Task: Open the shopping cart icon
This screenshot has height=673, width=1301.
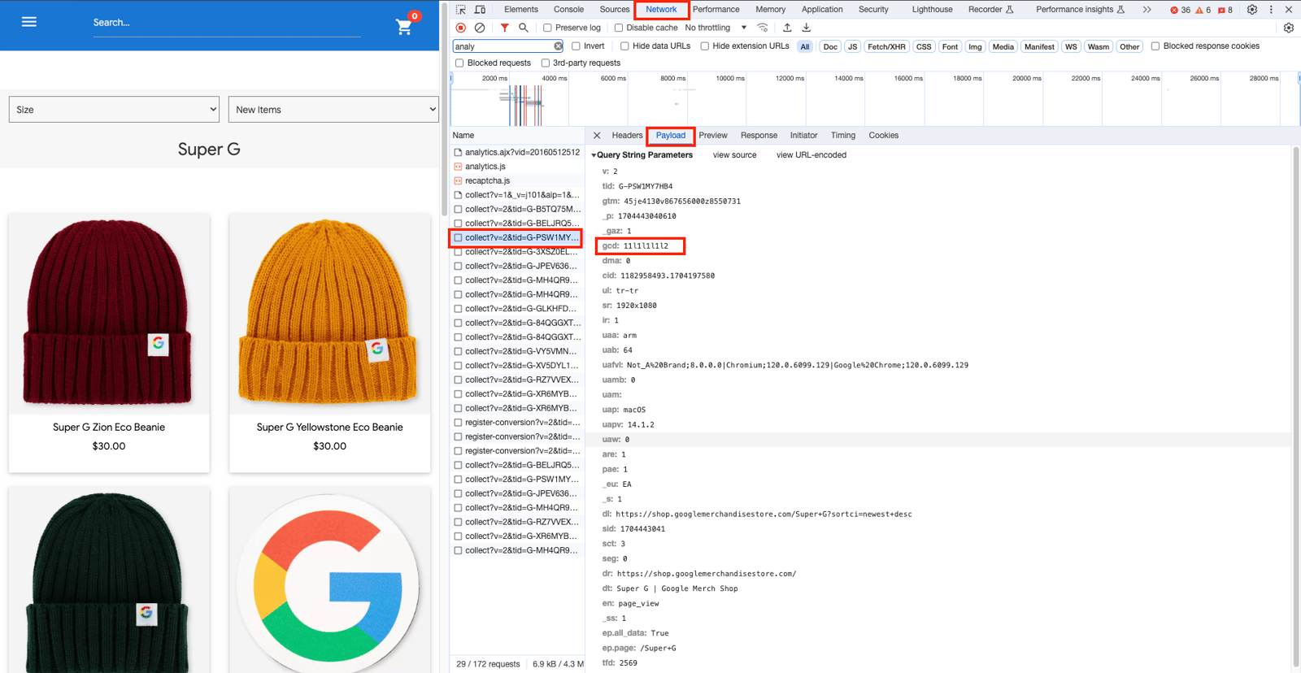Action: pyautogui.click(x=404, y=26)
